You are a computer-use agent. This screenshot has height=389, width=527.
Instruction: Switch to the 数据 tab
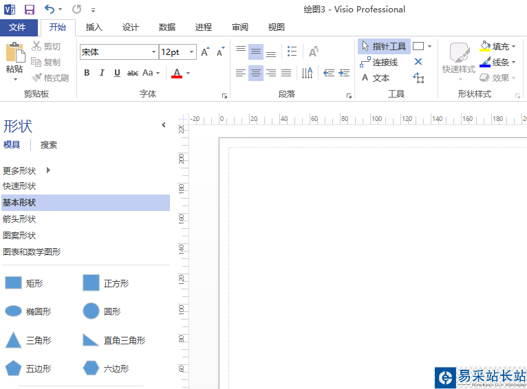[167, 27]
